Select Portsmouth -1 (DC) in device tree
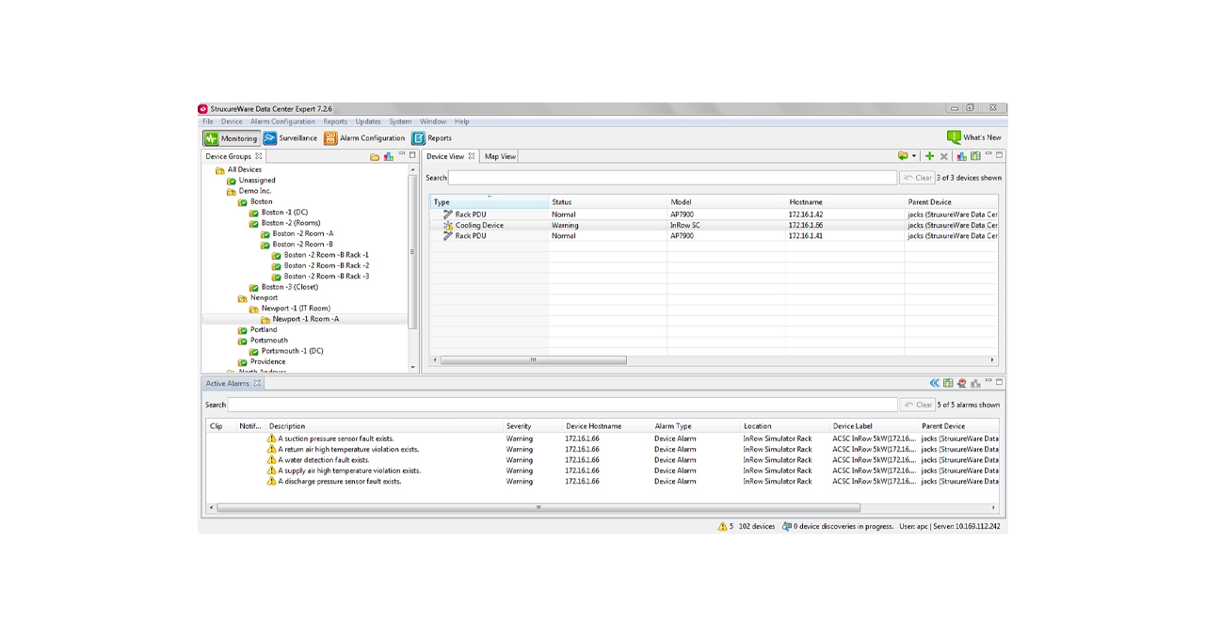The width and height of the screenshot is (1205, 637). (292, 351)
